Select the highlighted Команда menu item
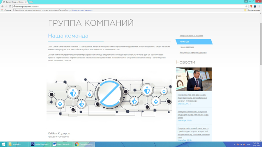262x147 pixels. point(194,42)
